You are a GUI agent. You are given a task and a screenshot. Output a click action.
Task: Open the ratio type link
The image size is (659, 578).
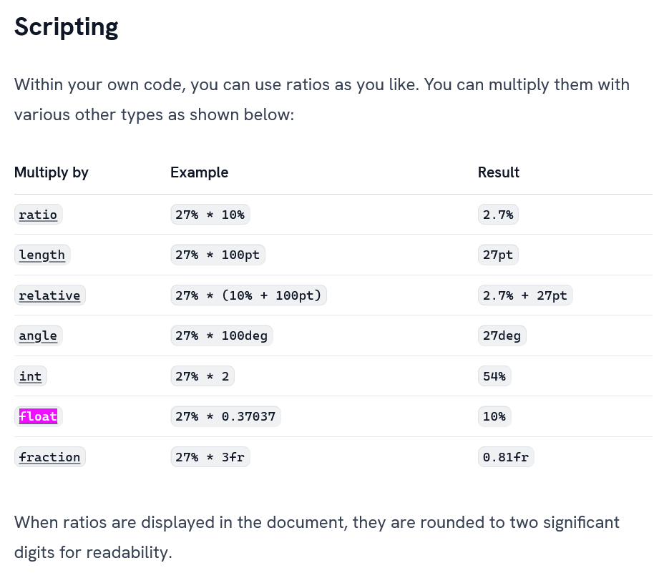click(38, 215)
